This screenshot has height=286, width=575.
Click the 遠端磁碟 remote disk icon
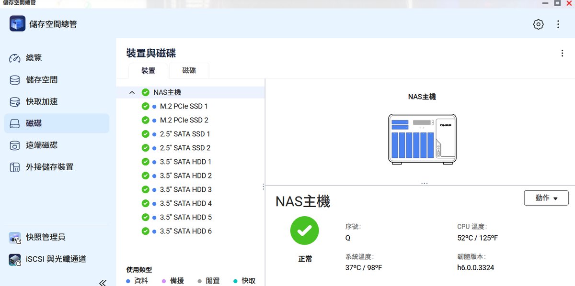15,145
